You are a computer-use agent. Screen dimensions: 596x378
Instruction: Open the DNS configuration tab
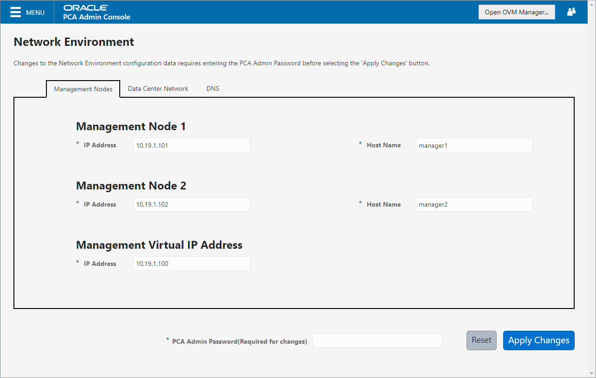click(x=213, y=88)
